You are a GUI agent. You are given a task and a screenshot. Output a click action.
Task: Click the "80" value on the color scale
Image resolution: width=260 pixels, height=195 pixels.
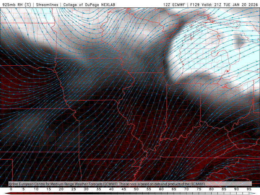coord(211,189)
